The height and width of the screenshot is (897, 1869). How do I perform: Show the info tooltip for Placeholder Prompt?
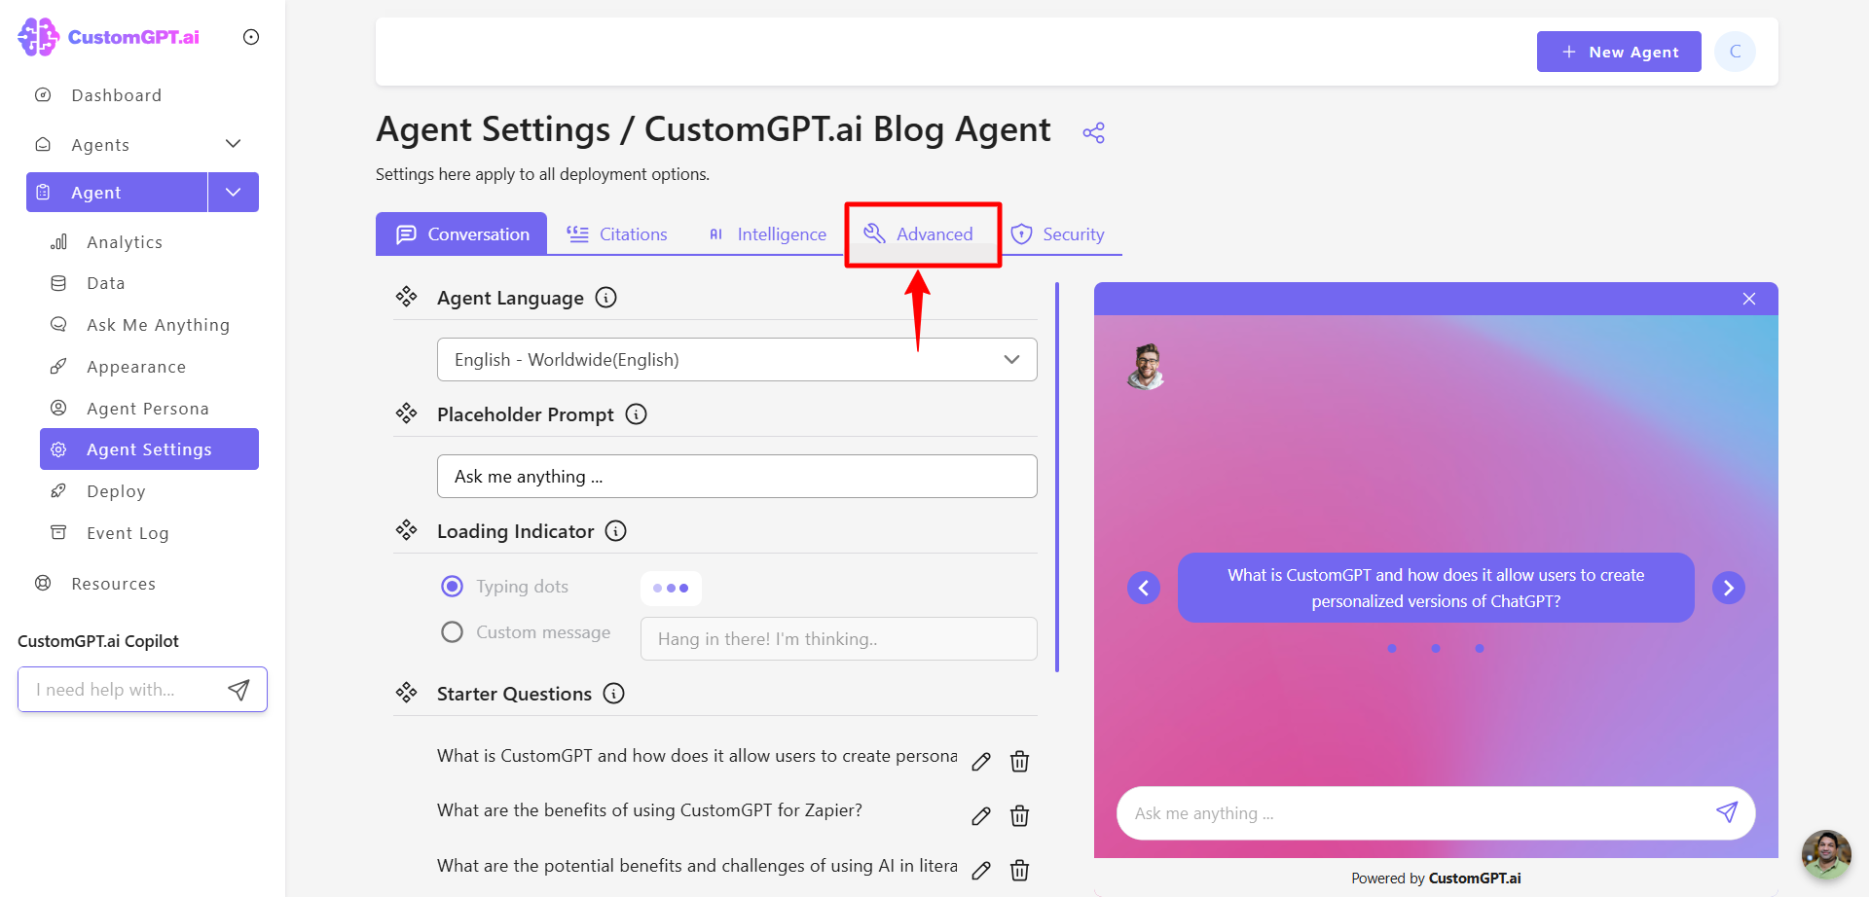pos(637,414)
